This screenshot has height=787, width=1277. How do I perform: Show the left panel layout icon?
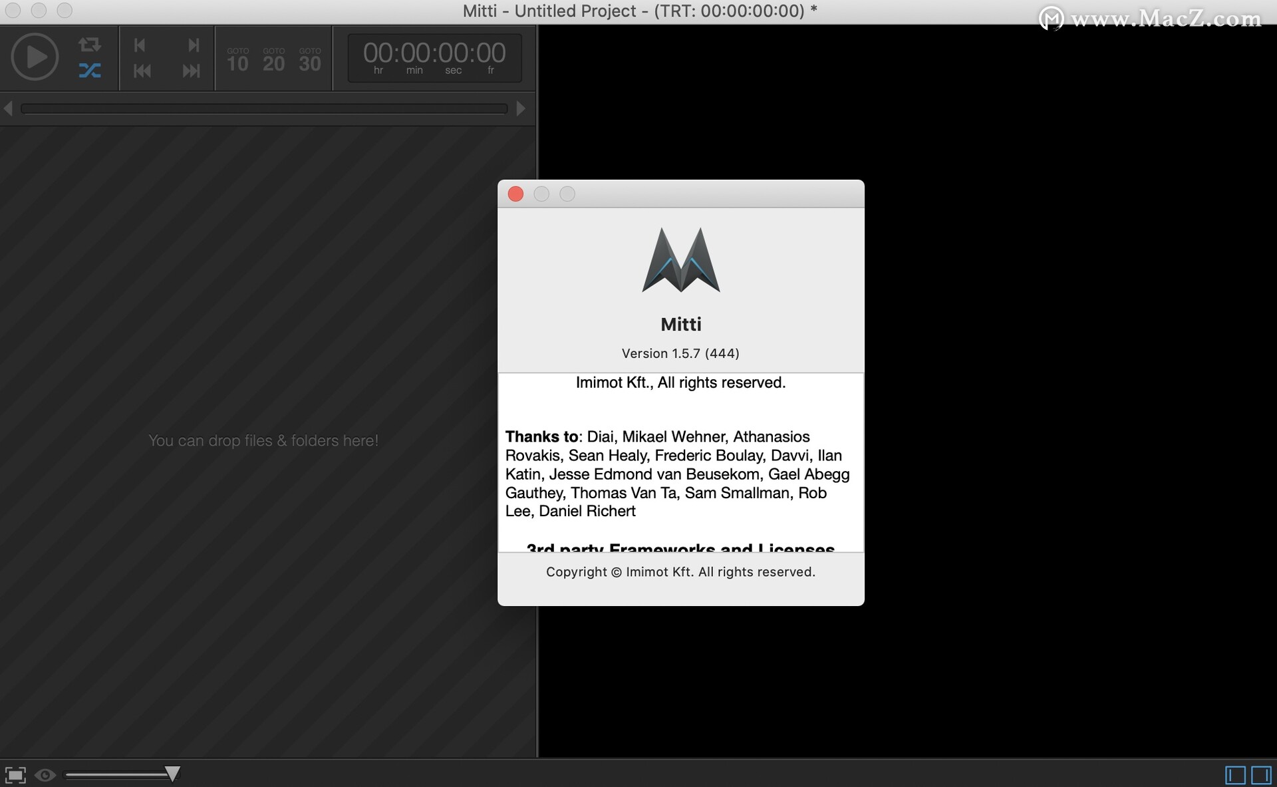pos(1236,775)
